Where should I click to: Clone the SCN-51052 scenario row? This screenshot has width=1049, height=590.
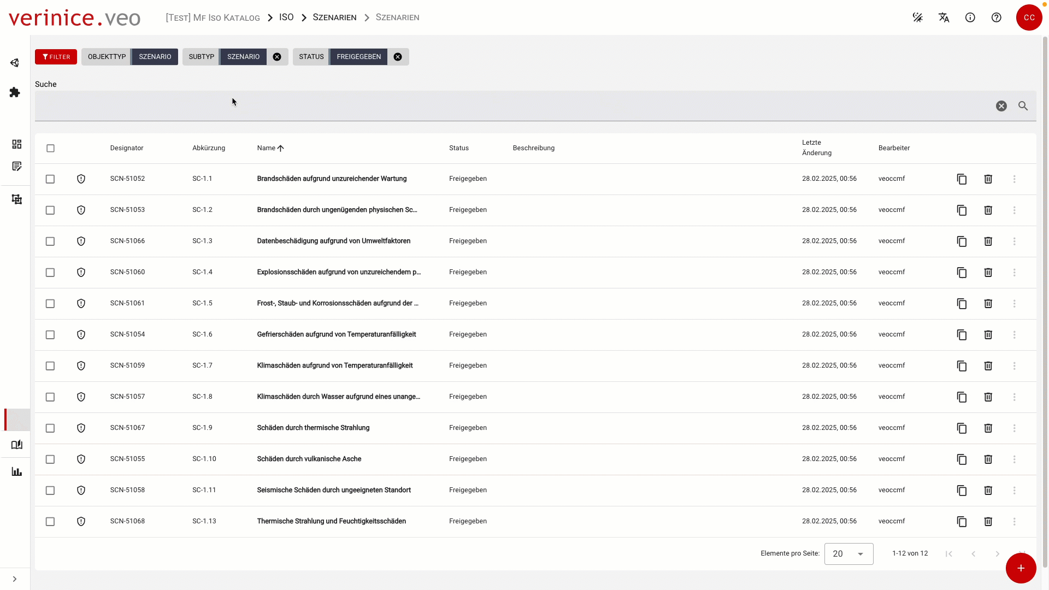click(962, 179)
